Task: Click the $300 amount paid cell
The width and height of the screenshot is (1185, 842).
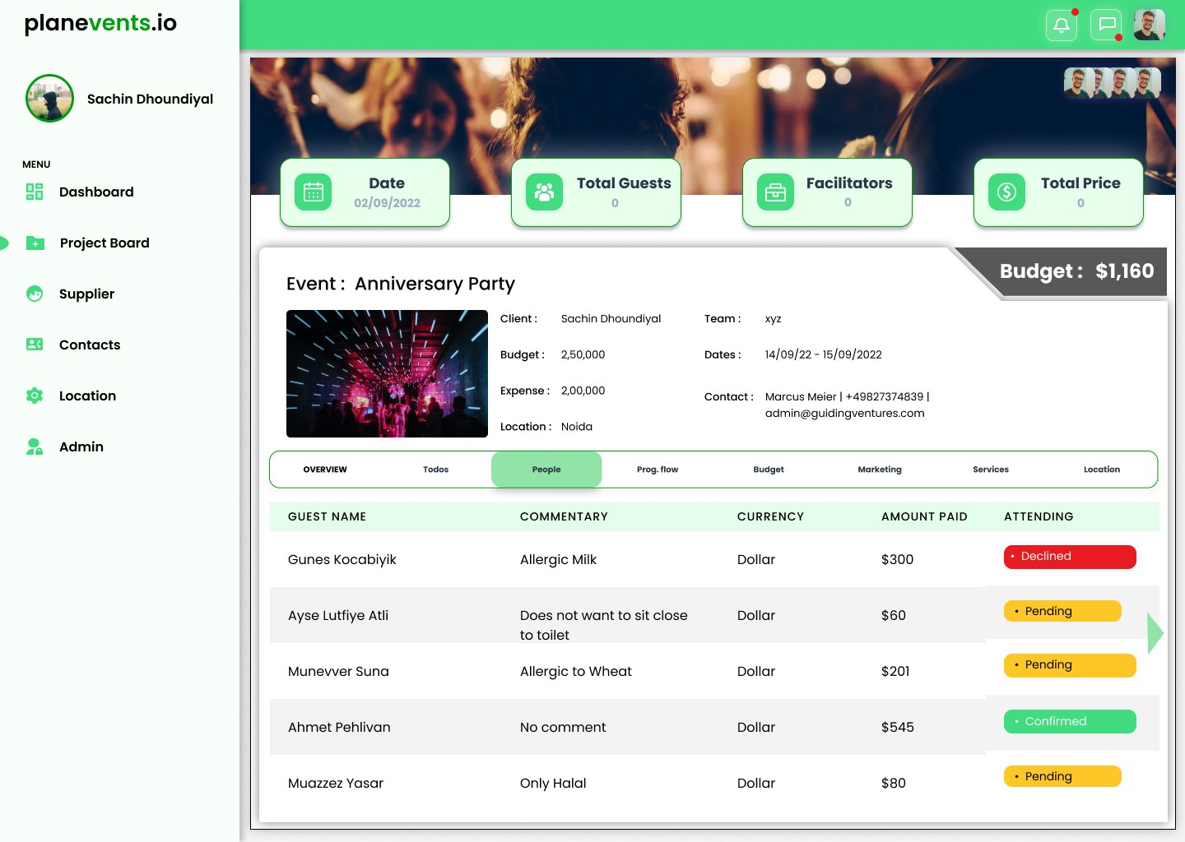Action: pyautogui.click(x=897, y=559)
